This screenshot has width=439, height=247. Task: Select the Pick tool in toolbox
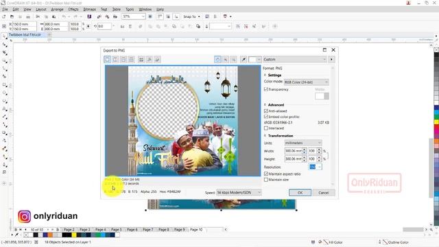point(5,36)
